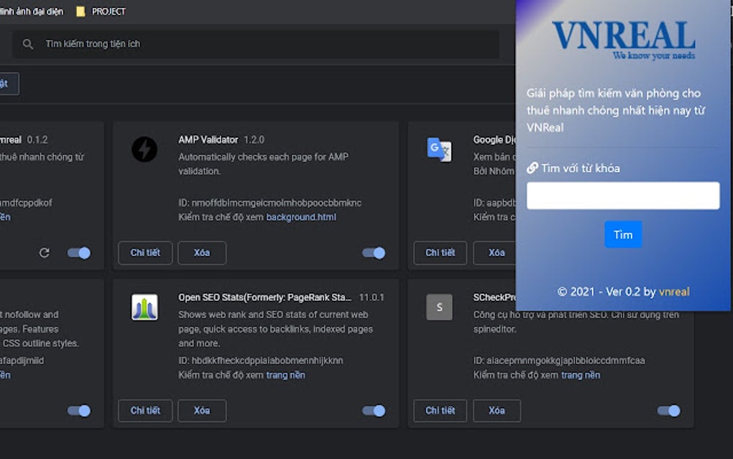
Task: Open Open SEO Stats trang nền link
Action: tap(285, 376)
